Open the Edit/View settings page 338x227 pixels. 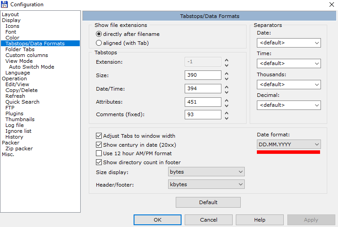[17, 84]
